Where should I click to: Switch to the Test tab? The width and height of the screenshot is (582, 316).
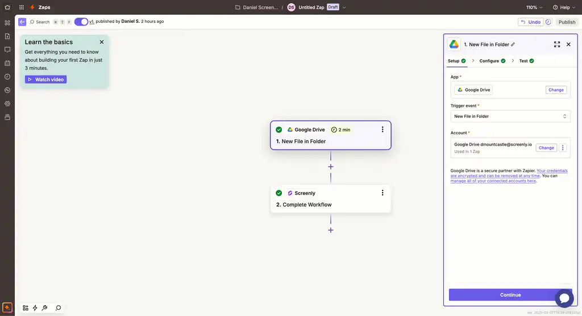click(x=526, y=61)
